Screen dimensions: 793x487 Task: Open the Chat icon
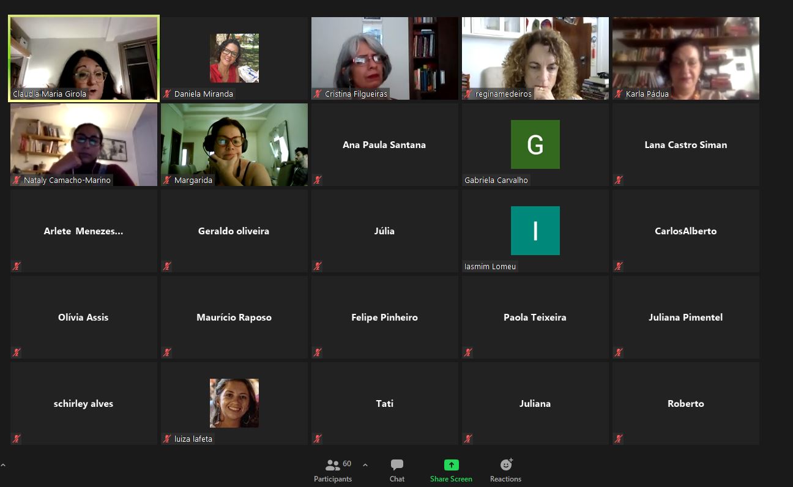397,465
